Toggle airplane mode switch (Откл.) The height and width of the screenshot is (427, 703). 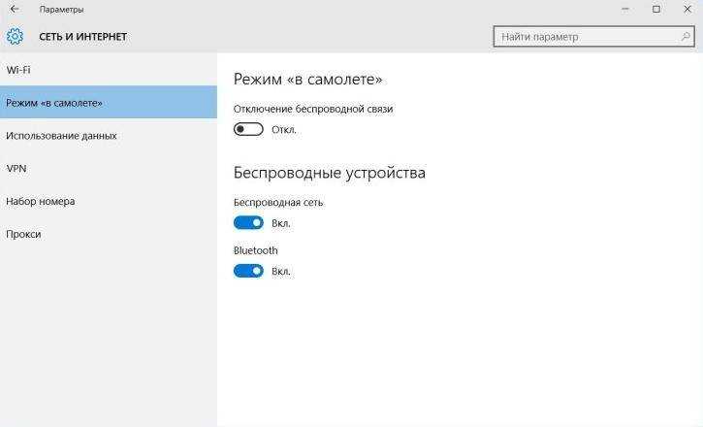[x=248, y=129]
